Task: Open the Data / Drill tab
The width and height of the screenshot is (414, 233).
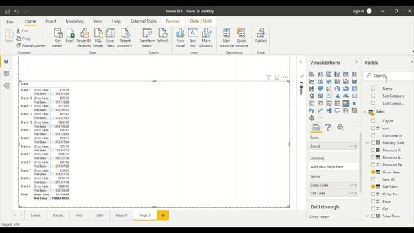Action: point(201,21)
